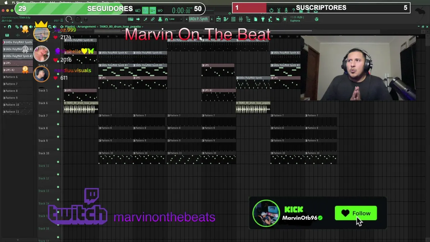
Task: Expand the TAIKO_80_drum_loop_pegaito dropdown
Action: pyautogui.click(x=121, y=27)
